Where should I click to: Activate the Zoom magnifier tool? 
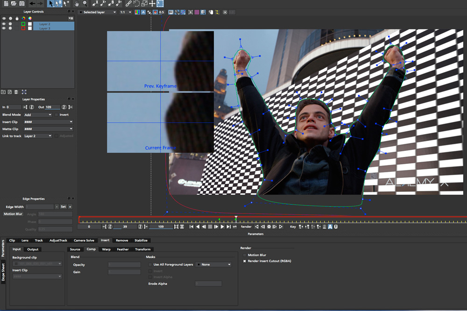click(x=85, y=4)
